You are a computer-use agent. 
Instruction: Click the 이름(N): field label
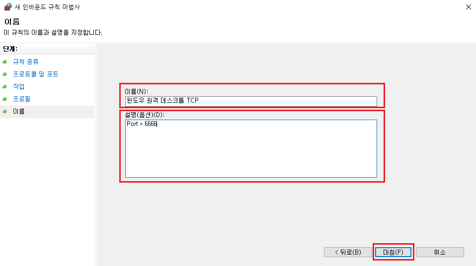136,91
